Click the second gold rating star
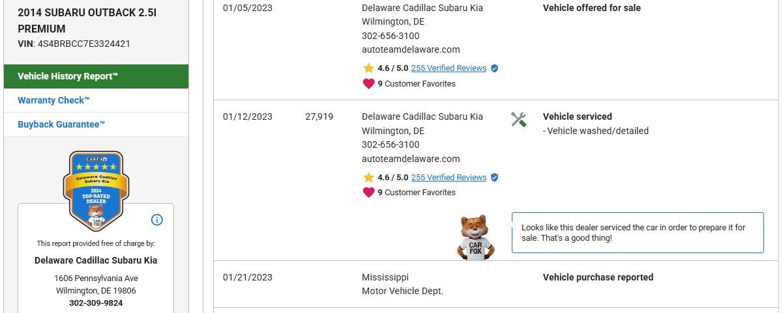Image resolution: width=783 pixels, height=313 pixels. pos(368,177)
